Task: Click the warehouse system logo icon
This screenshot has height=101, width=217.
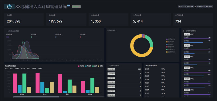Action: coord(9,6)
